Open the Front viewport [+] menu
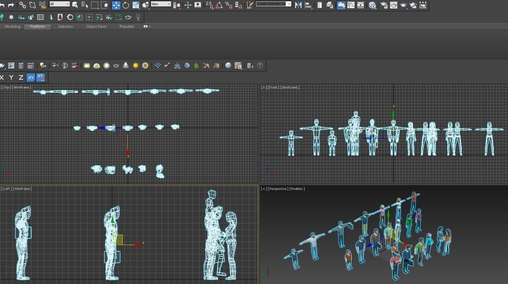Screen dimensions: 508x284 [x=264, y=87]
